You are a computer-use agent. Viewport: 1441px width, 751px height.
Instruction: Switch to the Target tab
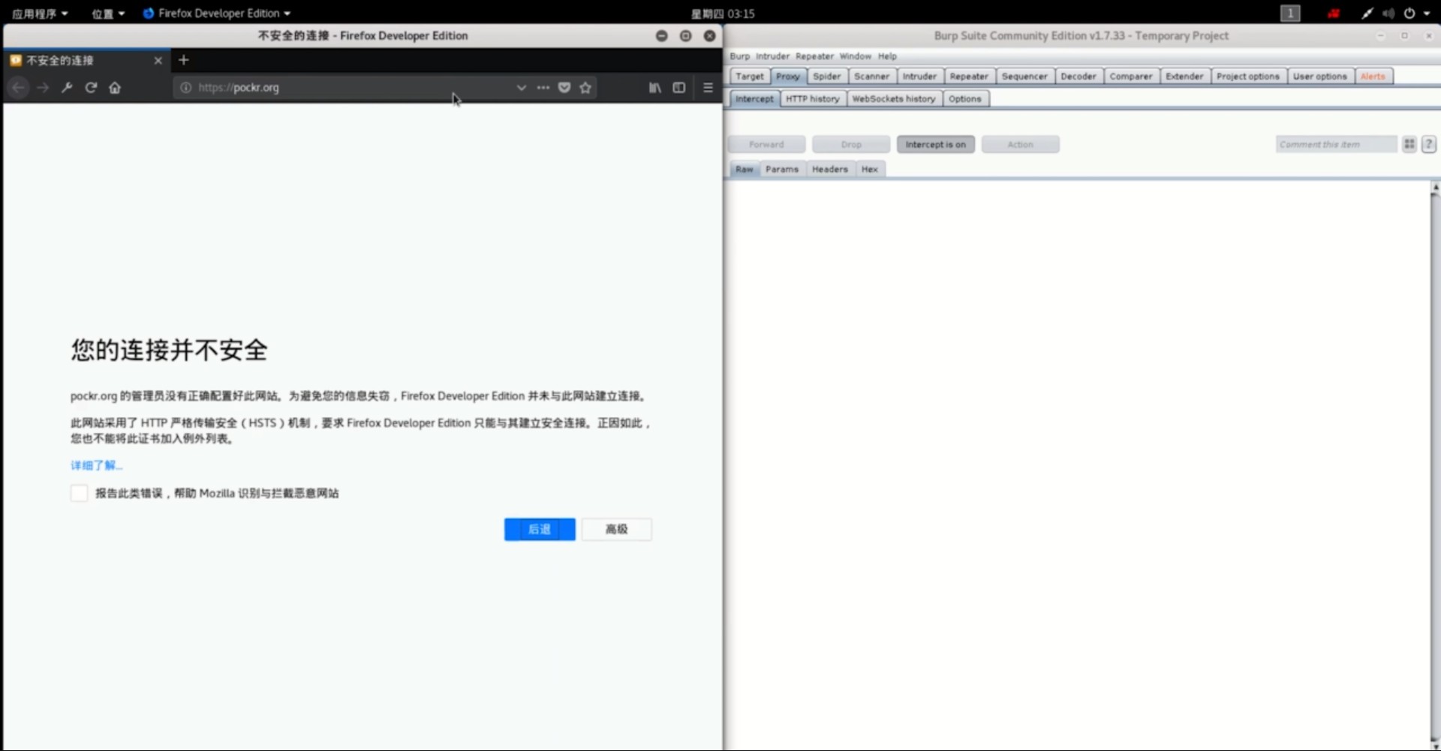(x=749, y=77)
